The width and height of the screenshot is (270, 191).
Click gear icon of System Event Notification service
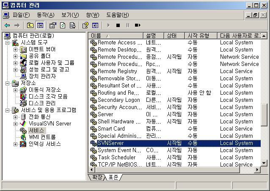click(x=94, y=150)
